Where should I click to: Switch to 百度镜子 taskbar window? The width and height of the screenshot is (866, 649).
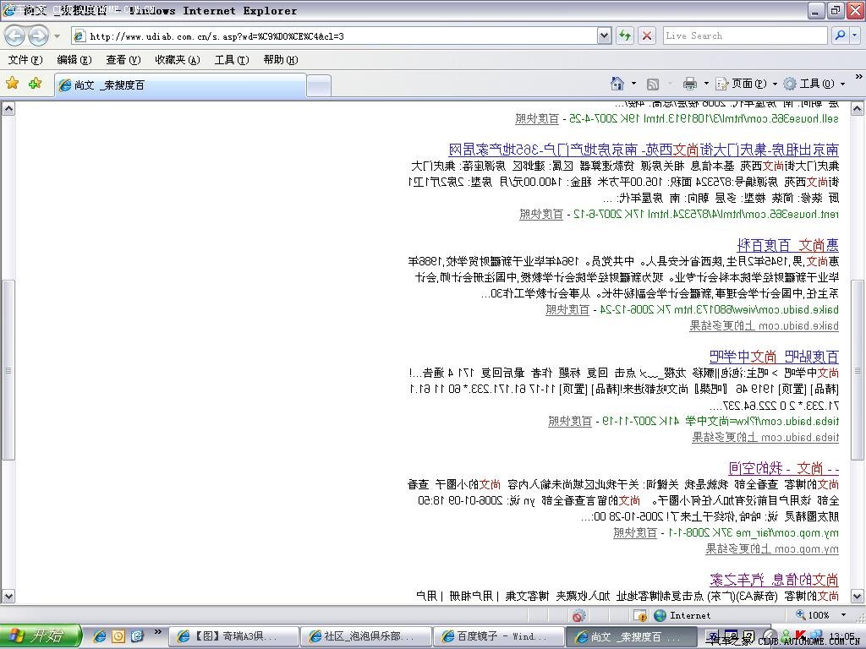pos(498,636)
